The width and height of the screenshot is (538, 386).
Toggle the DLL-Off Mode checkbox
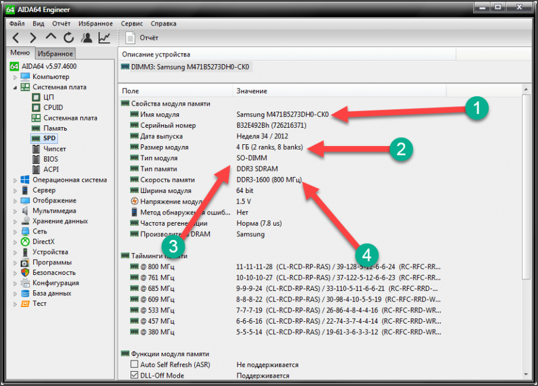click(134, 375)
